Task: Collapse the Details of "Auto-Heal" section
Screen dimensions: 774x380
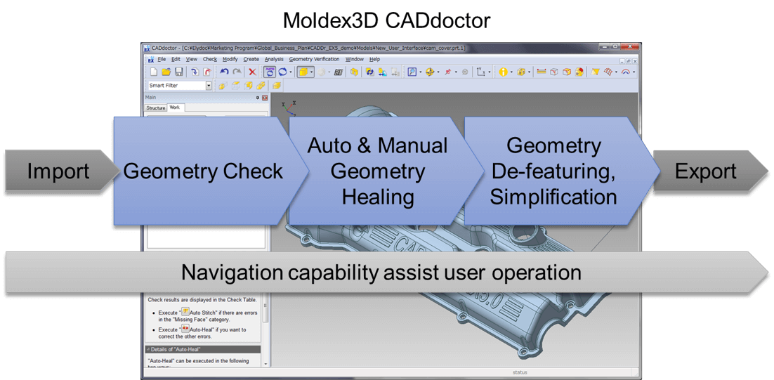Action: (x=149, y=349)
